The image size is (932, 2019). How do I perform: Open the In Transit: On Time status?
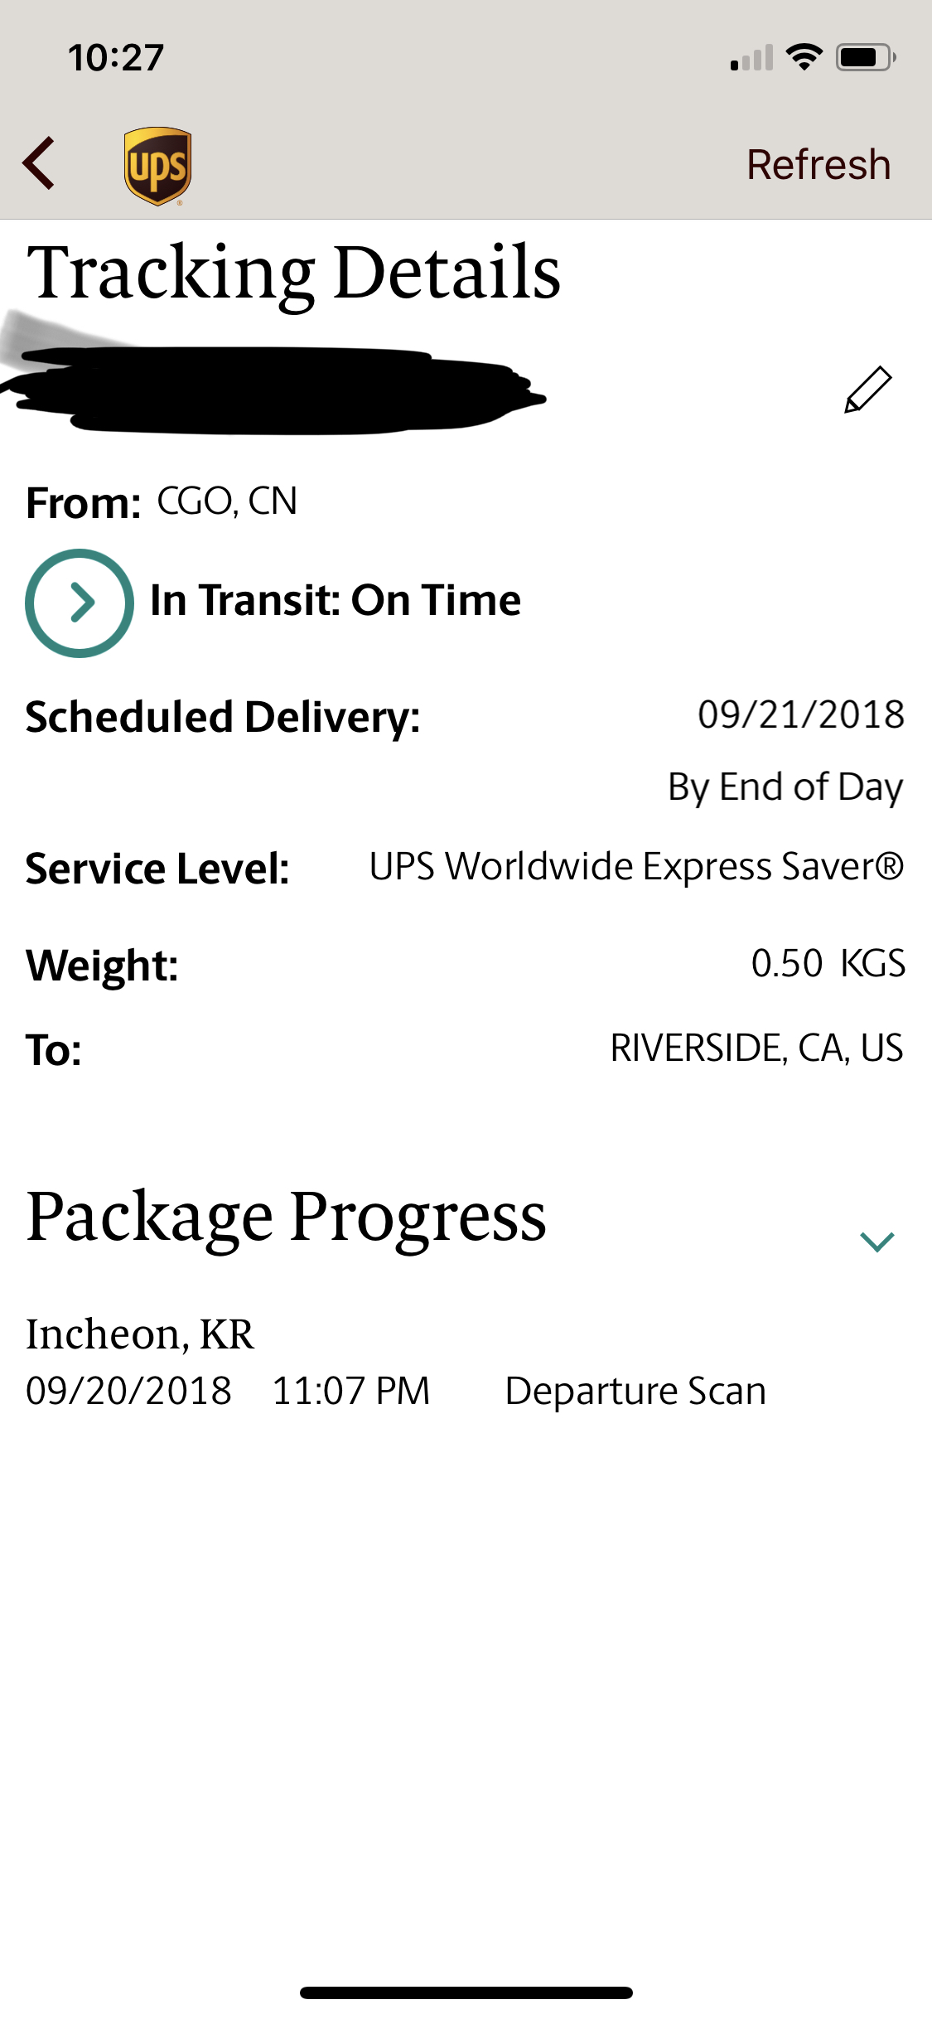pyautogui.click(x=336, y=600)
